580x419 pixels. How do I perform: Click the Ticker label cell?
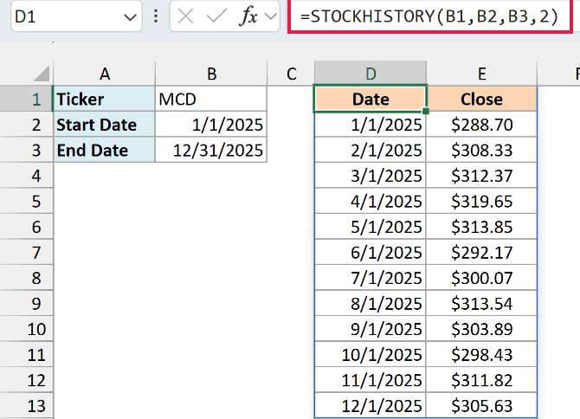[105, 99]
